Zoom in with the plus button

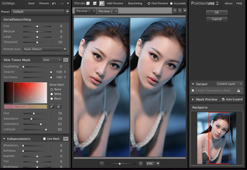tap(140, 164)
